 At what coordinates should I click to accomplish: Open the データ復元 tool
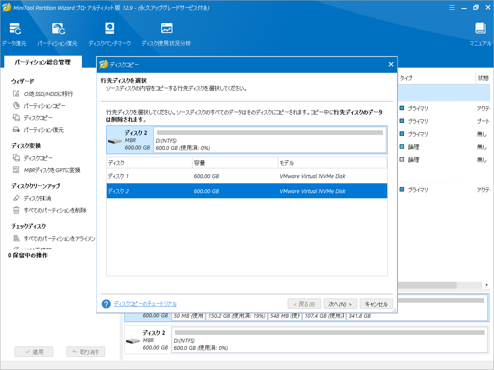15,34
